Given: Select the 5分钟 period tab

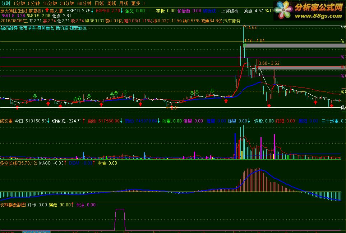Looking at the screenshot, I should (x=34, y=3).
